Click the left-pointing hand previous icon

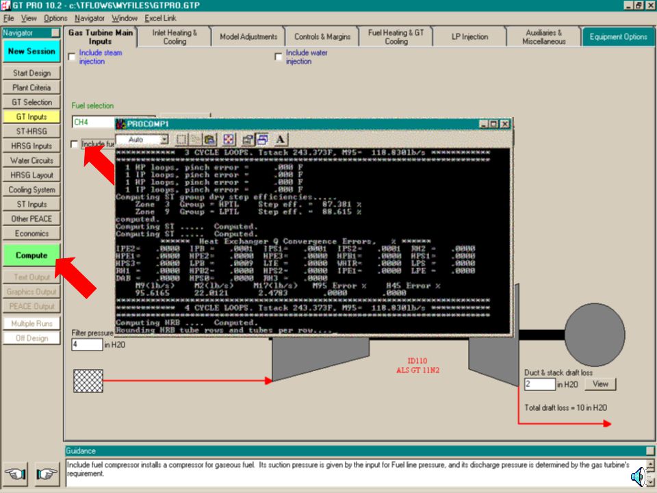[x=16, y=474]
